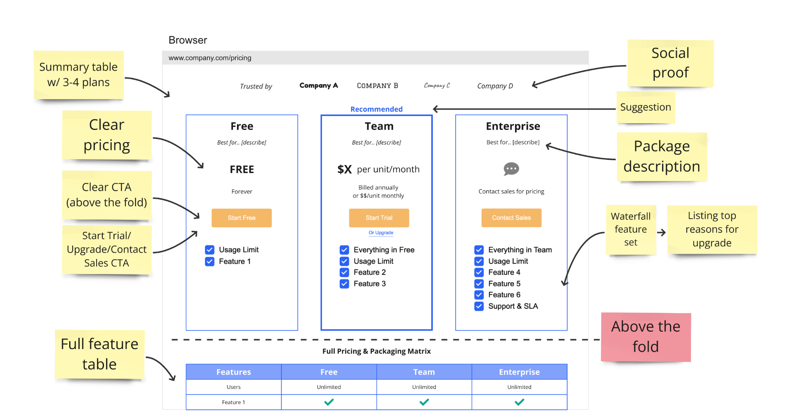Click the Start Trial button
810x415 pixels.
[x=379, y=218]
